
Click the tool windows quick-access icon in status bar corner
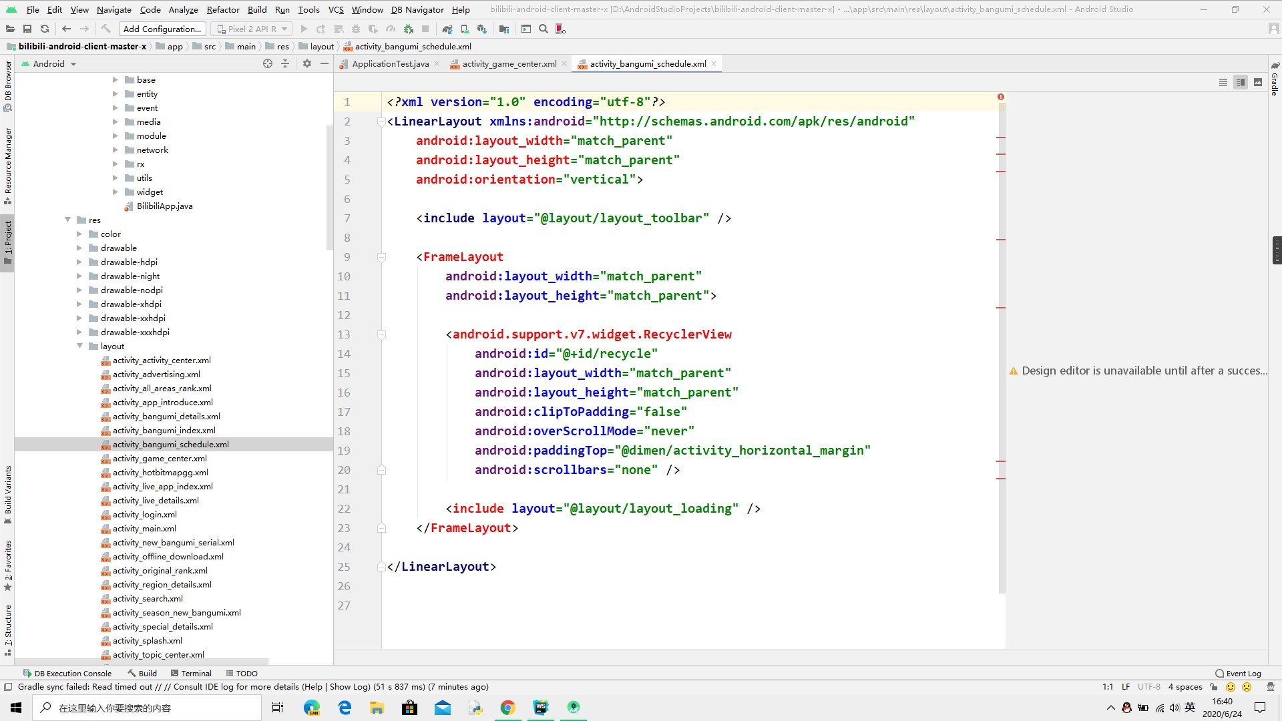pyautogui.click(x=8, y=686)
